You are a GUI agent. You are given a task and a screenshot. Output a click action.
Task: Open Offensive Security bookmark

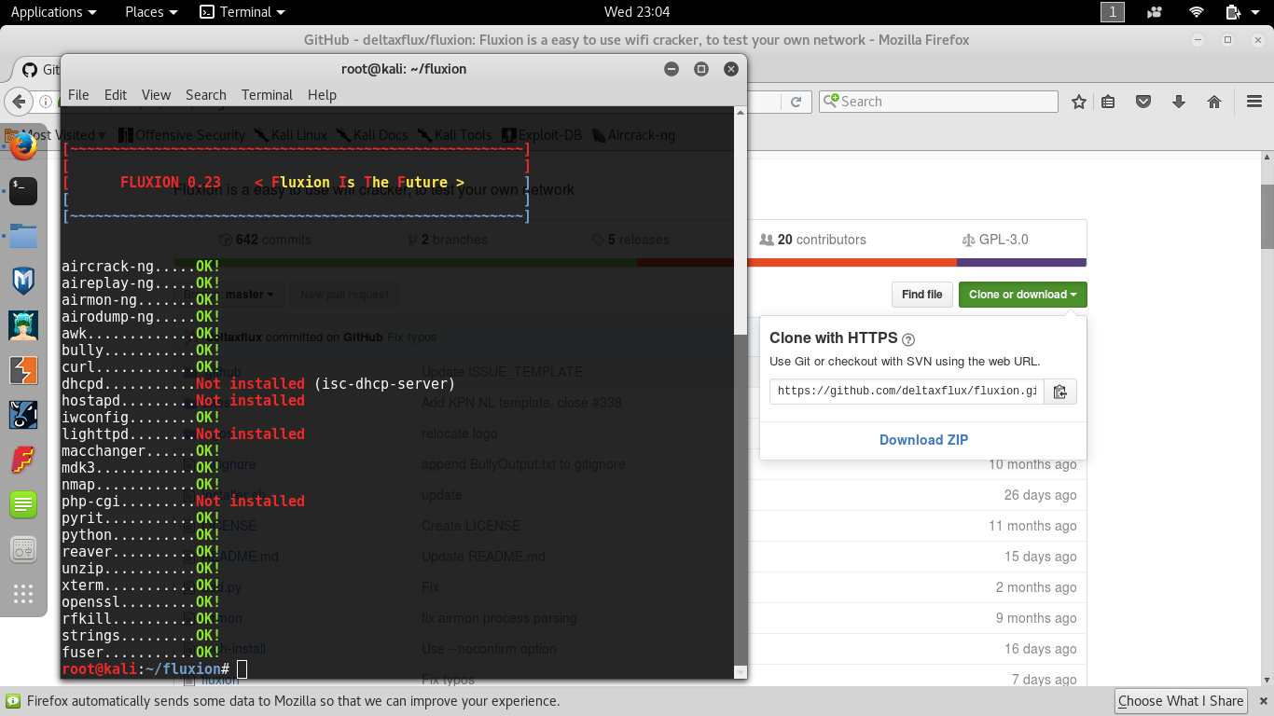[181, 135]
